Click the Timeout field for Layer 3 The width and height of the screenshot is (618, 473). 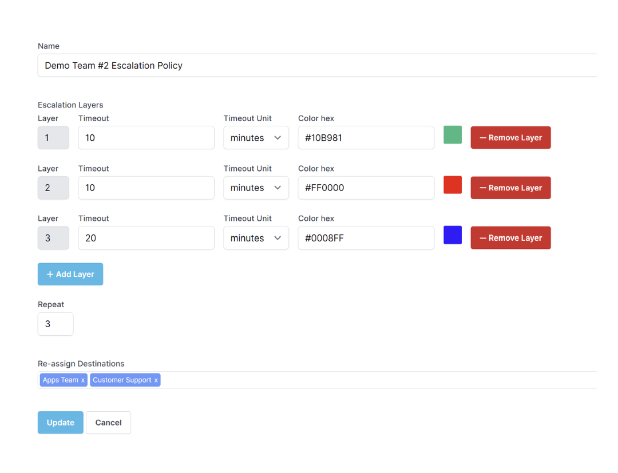(x=146, y=238)
